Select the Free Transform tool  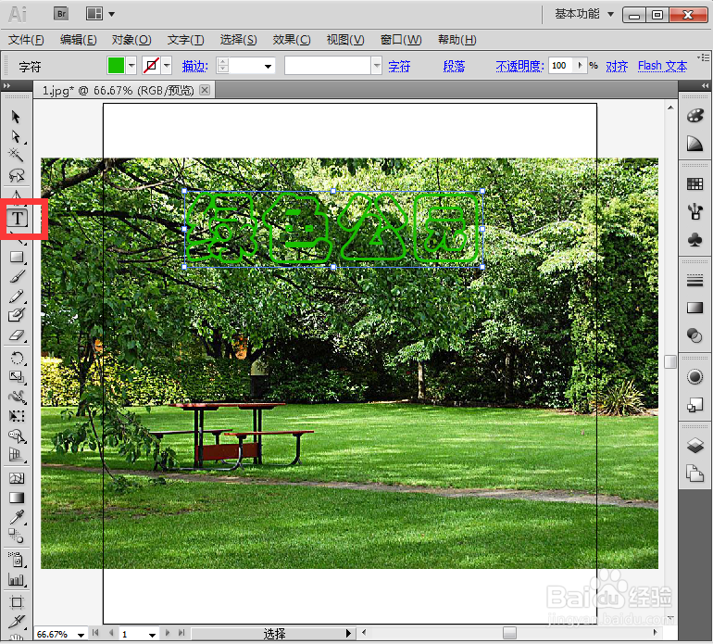coord(17,416)
